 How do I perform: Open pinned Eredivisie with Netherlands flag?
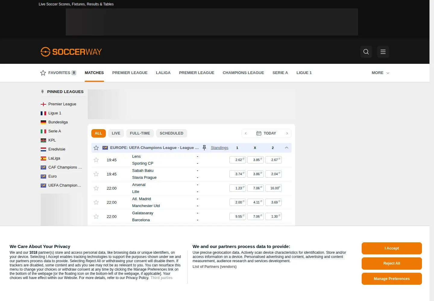pyautogui.click(x=53, y=149)
